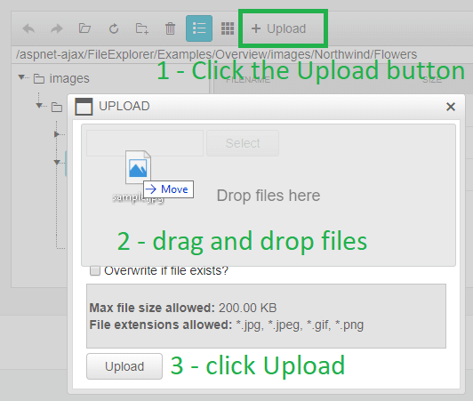Screen dimensions: 473x401
Task: Click the Upload dialog window icon
Action: (x=84, y=107)
